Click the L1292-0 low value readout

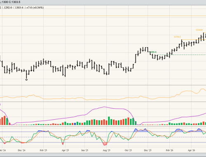point(7,8)
